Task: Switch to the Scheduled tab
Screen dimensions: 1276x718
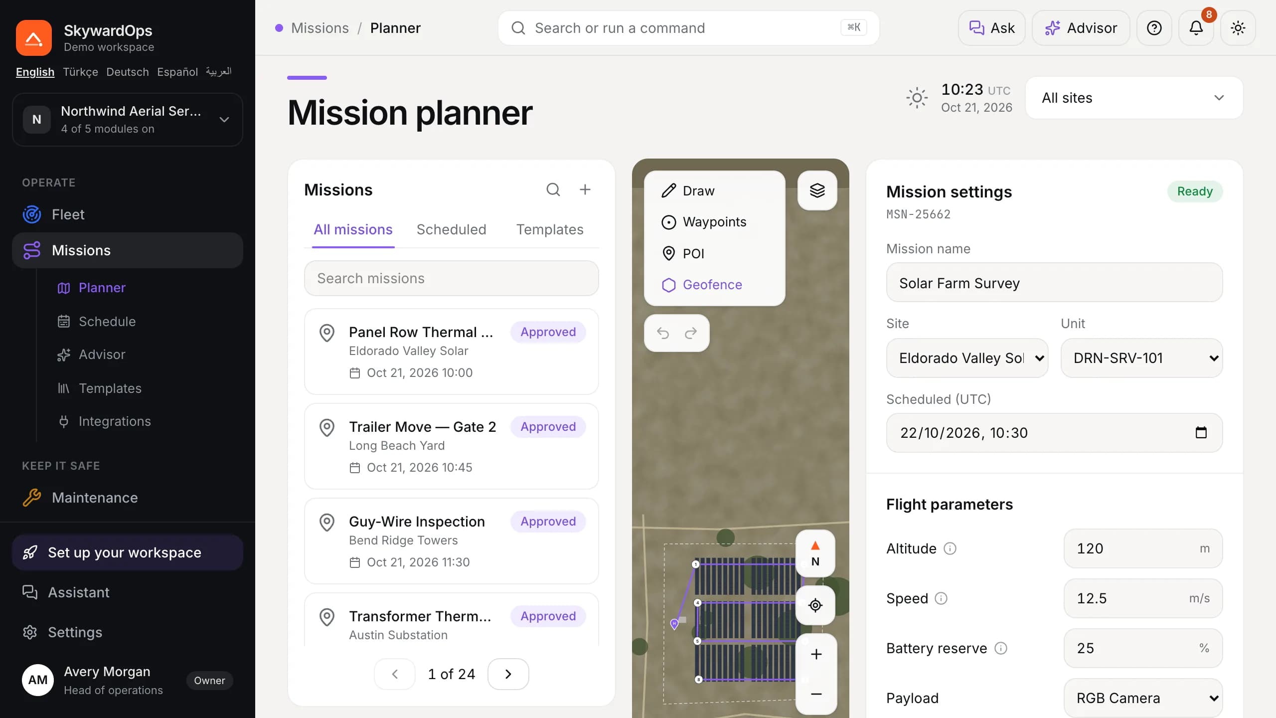Action: [451, 229]
